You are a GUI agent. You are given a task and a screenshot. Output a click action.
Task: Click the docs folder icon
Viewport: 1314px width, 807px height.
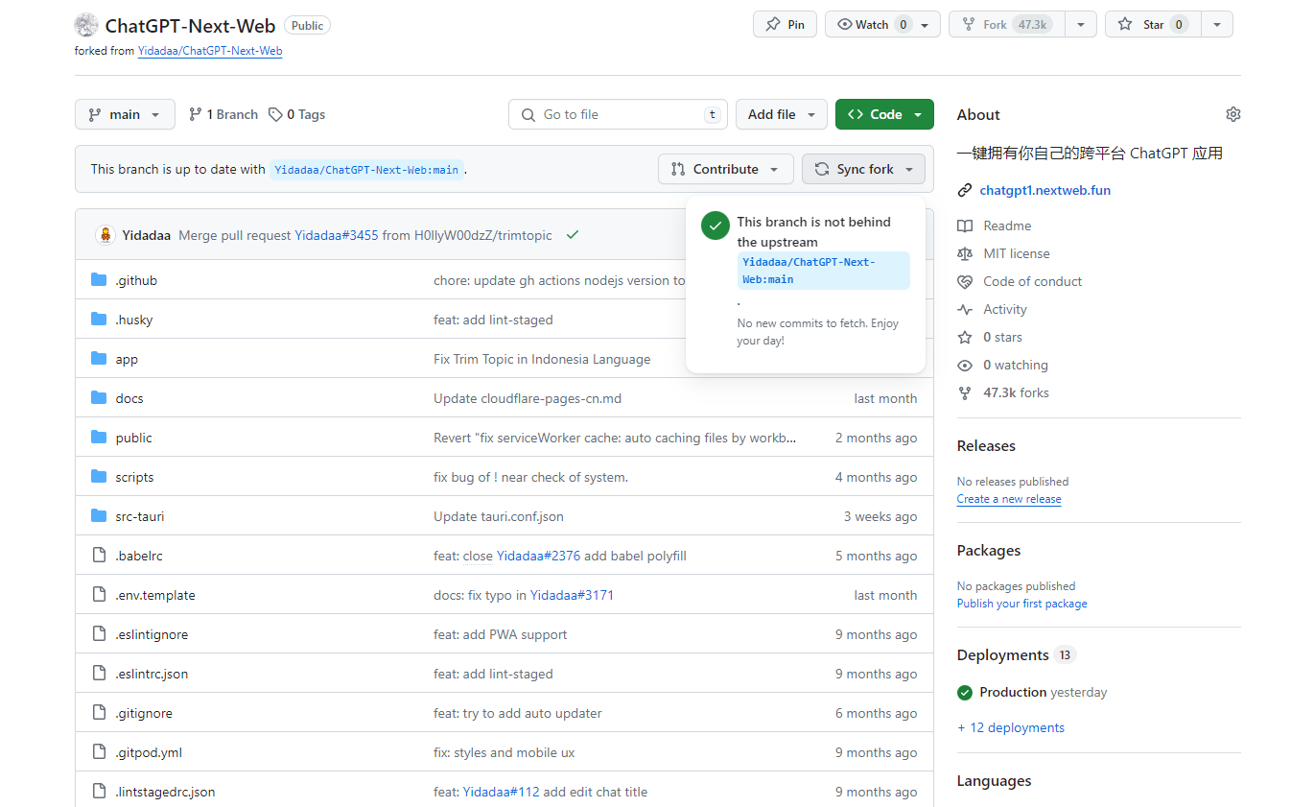click(99, 398)
